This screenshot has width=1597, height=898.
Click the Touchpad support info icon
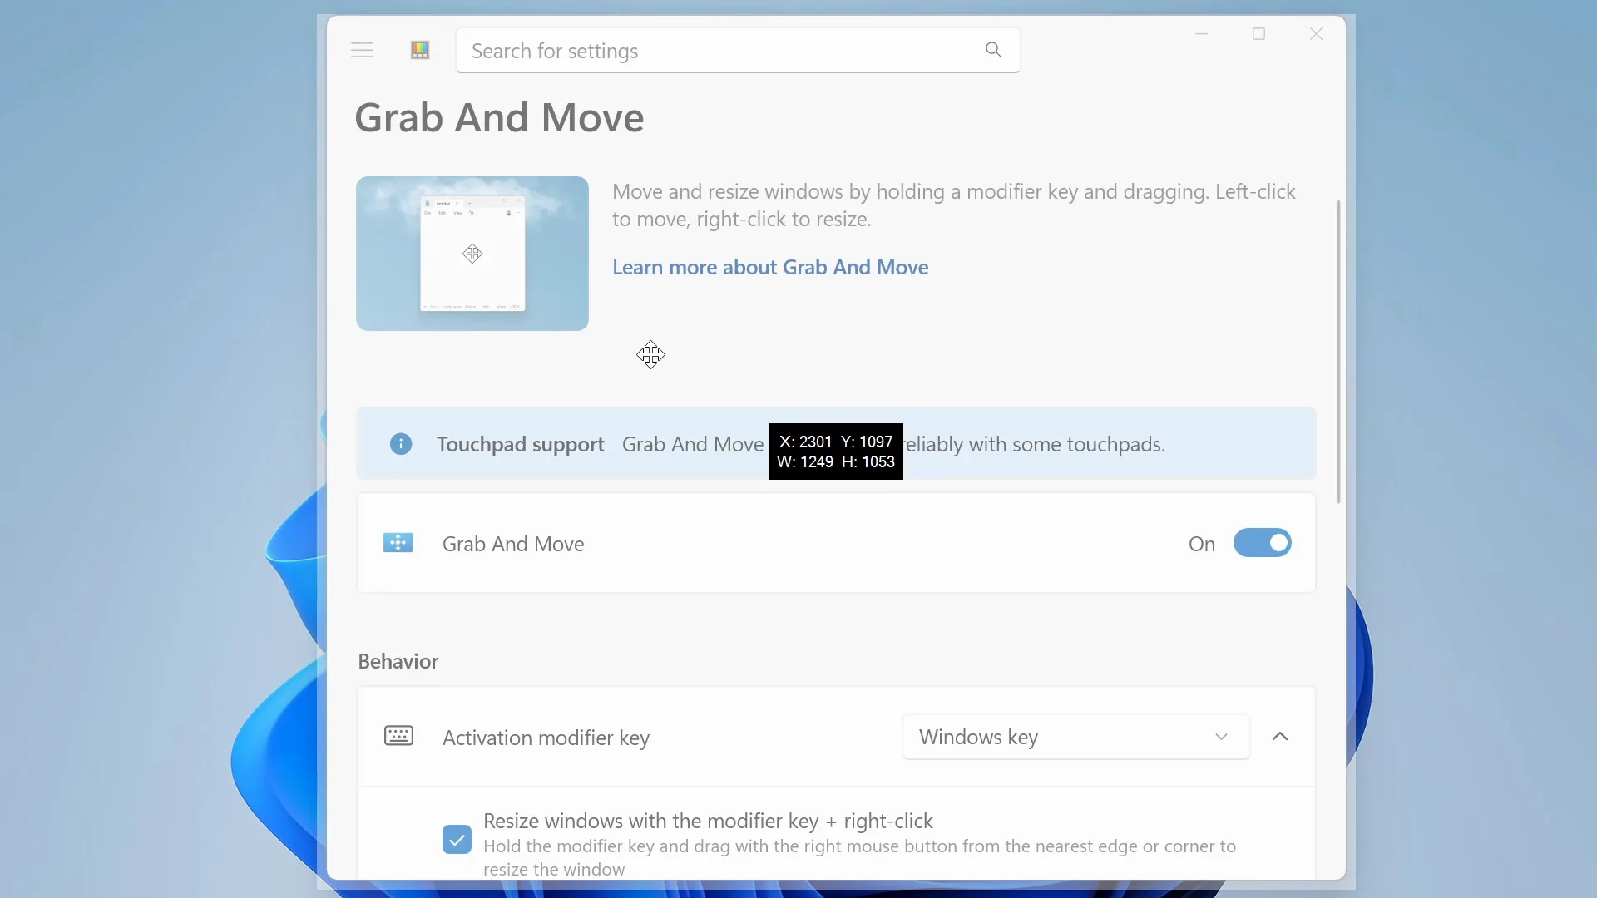click(401, 444)
